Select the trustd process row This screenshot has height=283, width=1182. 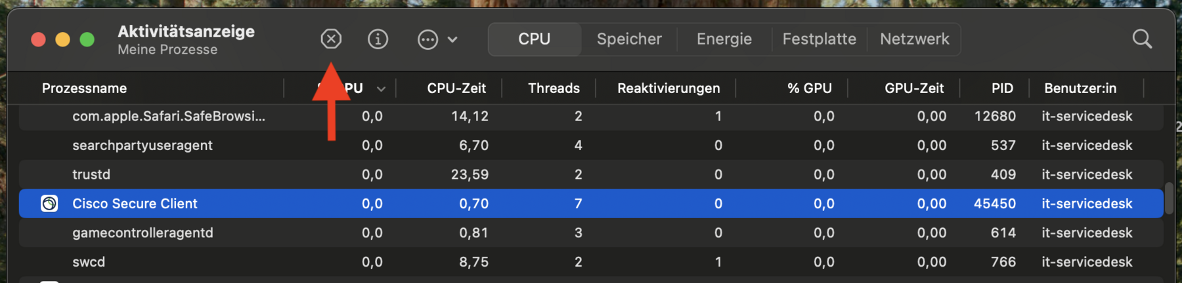(x=591, y=174)
